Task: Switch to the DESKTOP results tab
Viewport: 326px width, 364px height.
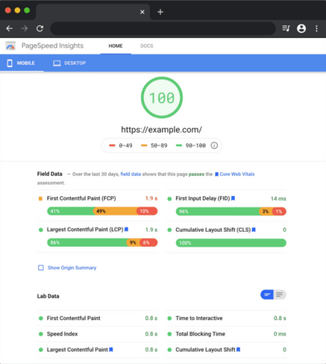Action: tap(69, 63)
